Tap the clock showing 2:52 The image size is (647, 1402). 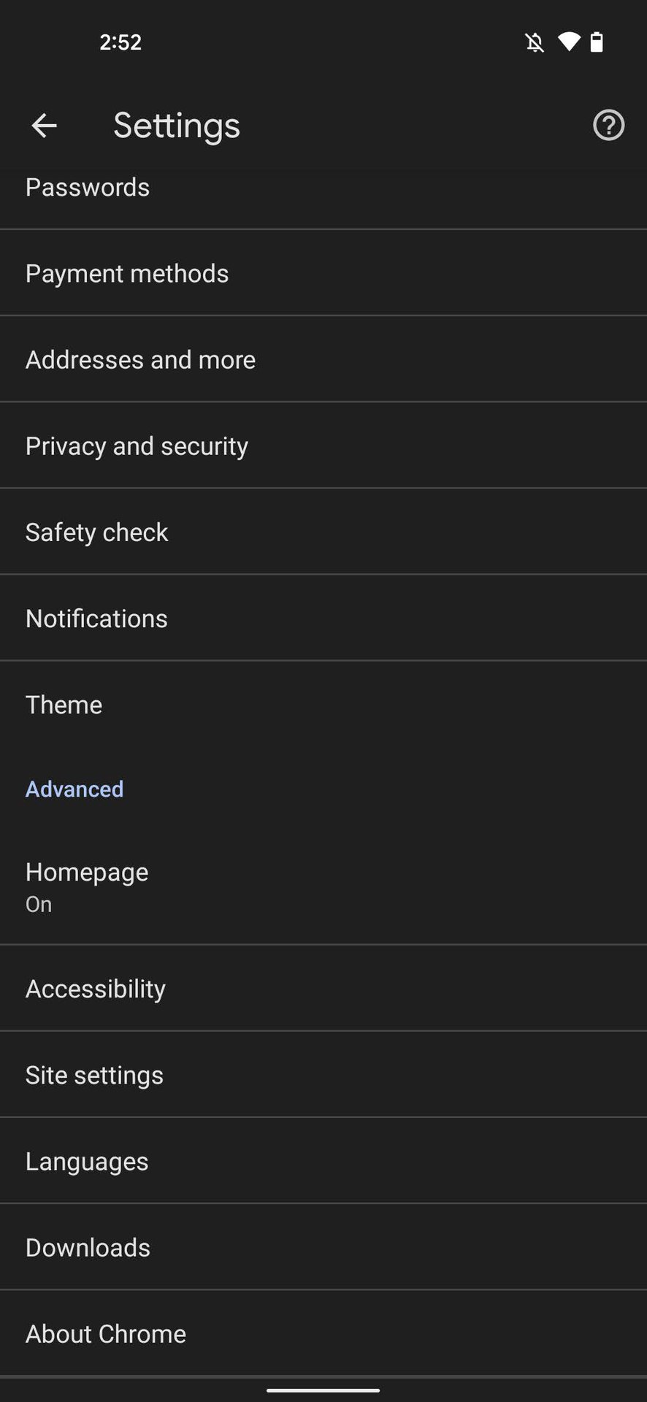[x=120, y=42]
